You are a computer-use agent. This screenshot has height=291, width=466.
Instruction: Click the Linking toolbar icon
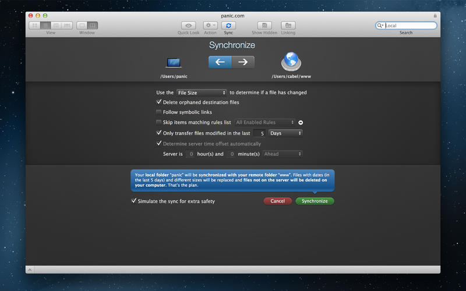point(288,26)
